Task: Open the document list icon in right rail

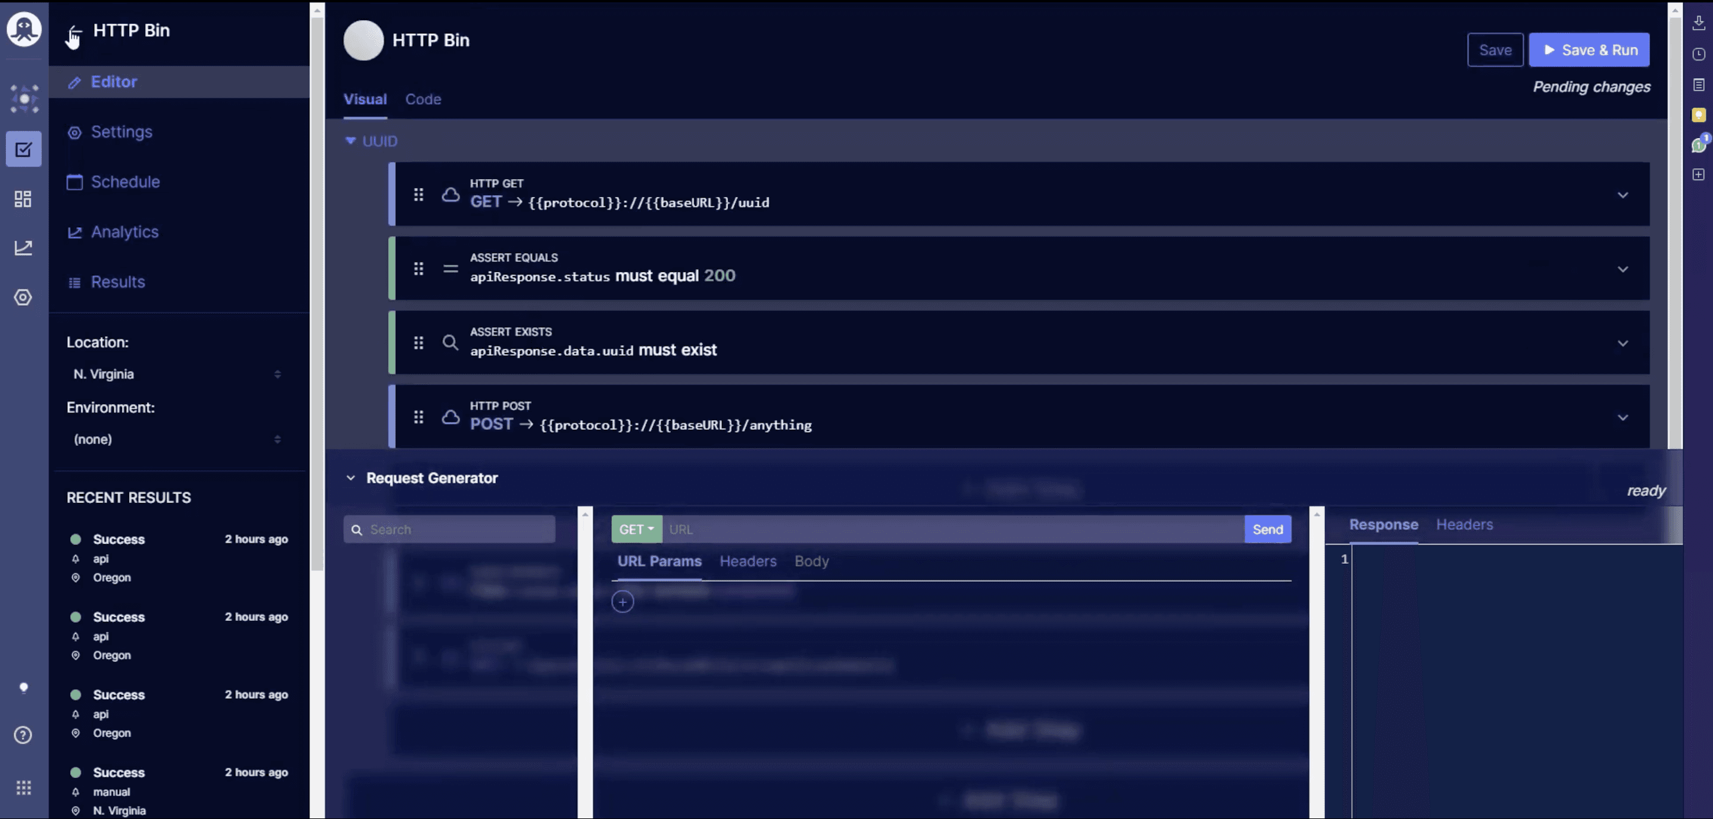Action: coord(1698,85)
